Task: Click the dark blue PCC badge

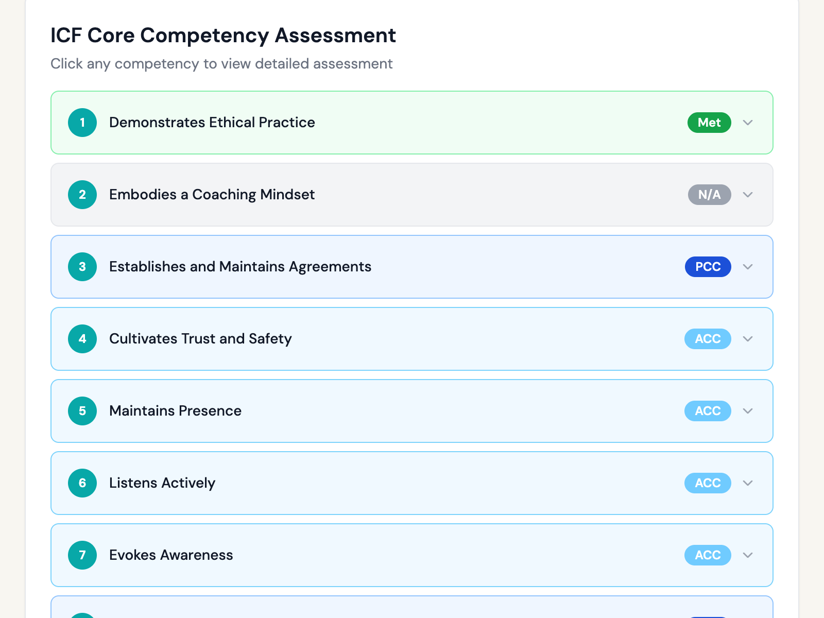Action: [x=708, y=267]
